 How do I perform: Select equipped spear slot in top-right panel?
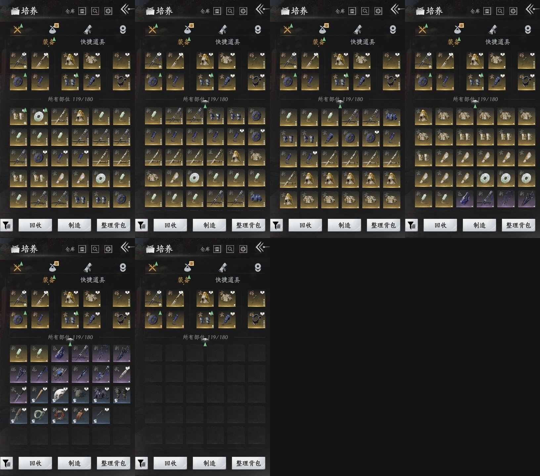tap(445, 60)
